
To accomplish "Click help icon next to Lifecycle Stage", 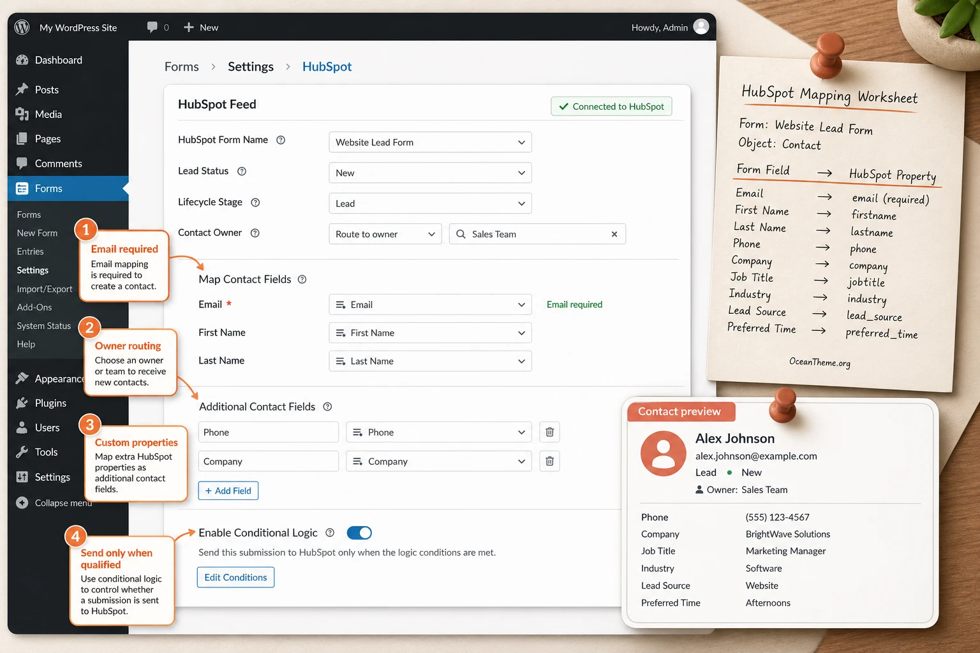I will tap(255, 202).
